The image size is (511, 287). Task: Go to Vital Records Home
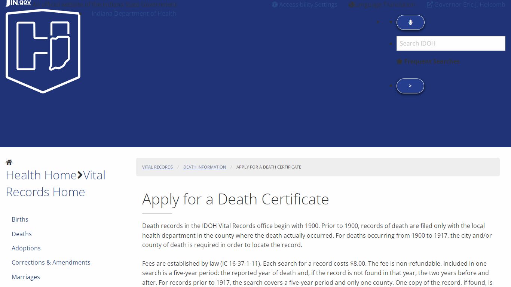tap(56, 183)
